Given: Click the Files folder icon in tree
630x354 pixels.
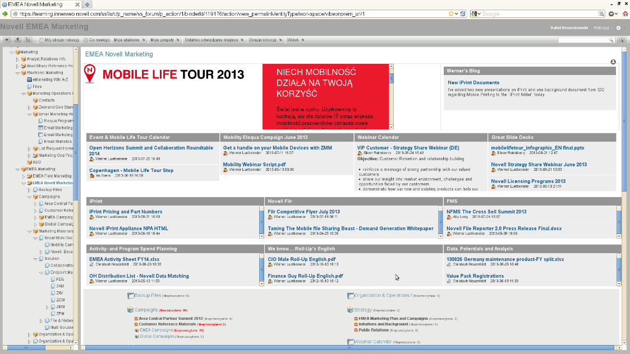Looking at the screenshot, I should point(29,86).
